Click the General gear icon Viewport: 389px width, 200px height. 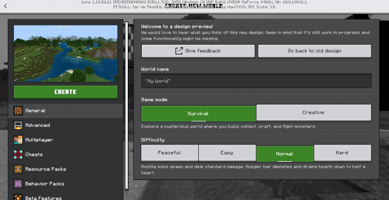coord(18,110)
